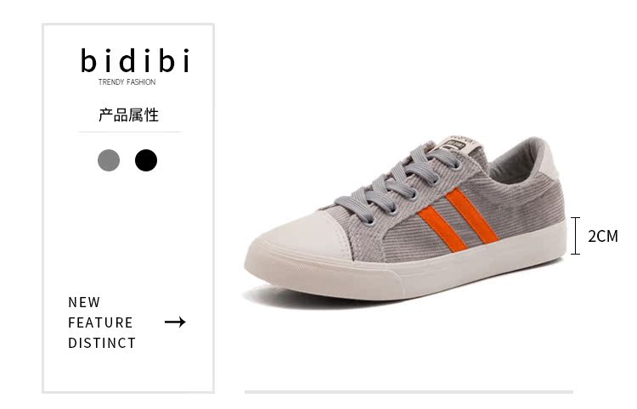Click the sole height measurement bracket
The width and height of the screenshot is (637, 409).
coord(575,236)
